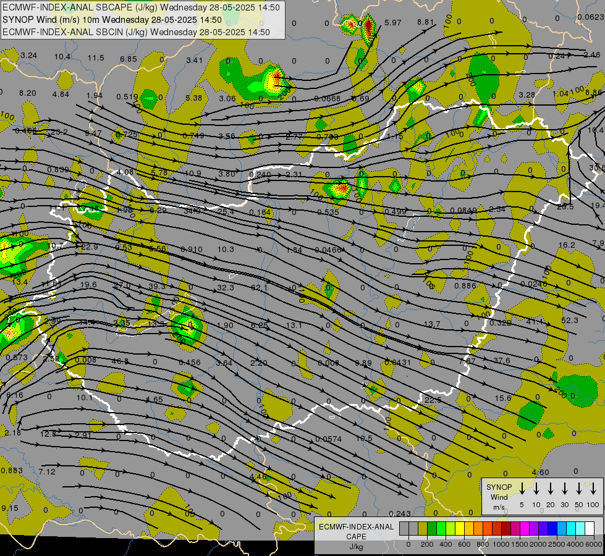Click the 15.6 value on the map
The image size is (605, 556).
tap(503, 398)
